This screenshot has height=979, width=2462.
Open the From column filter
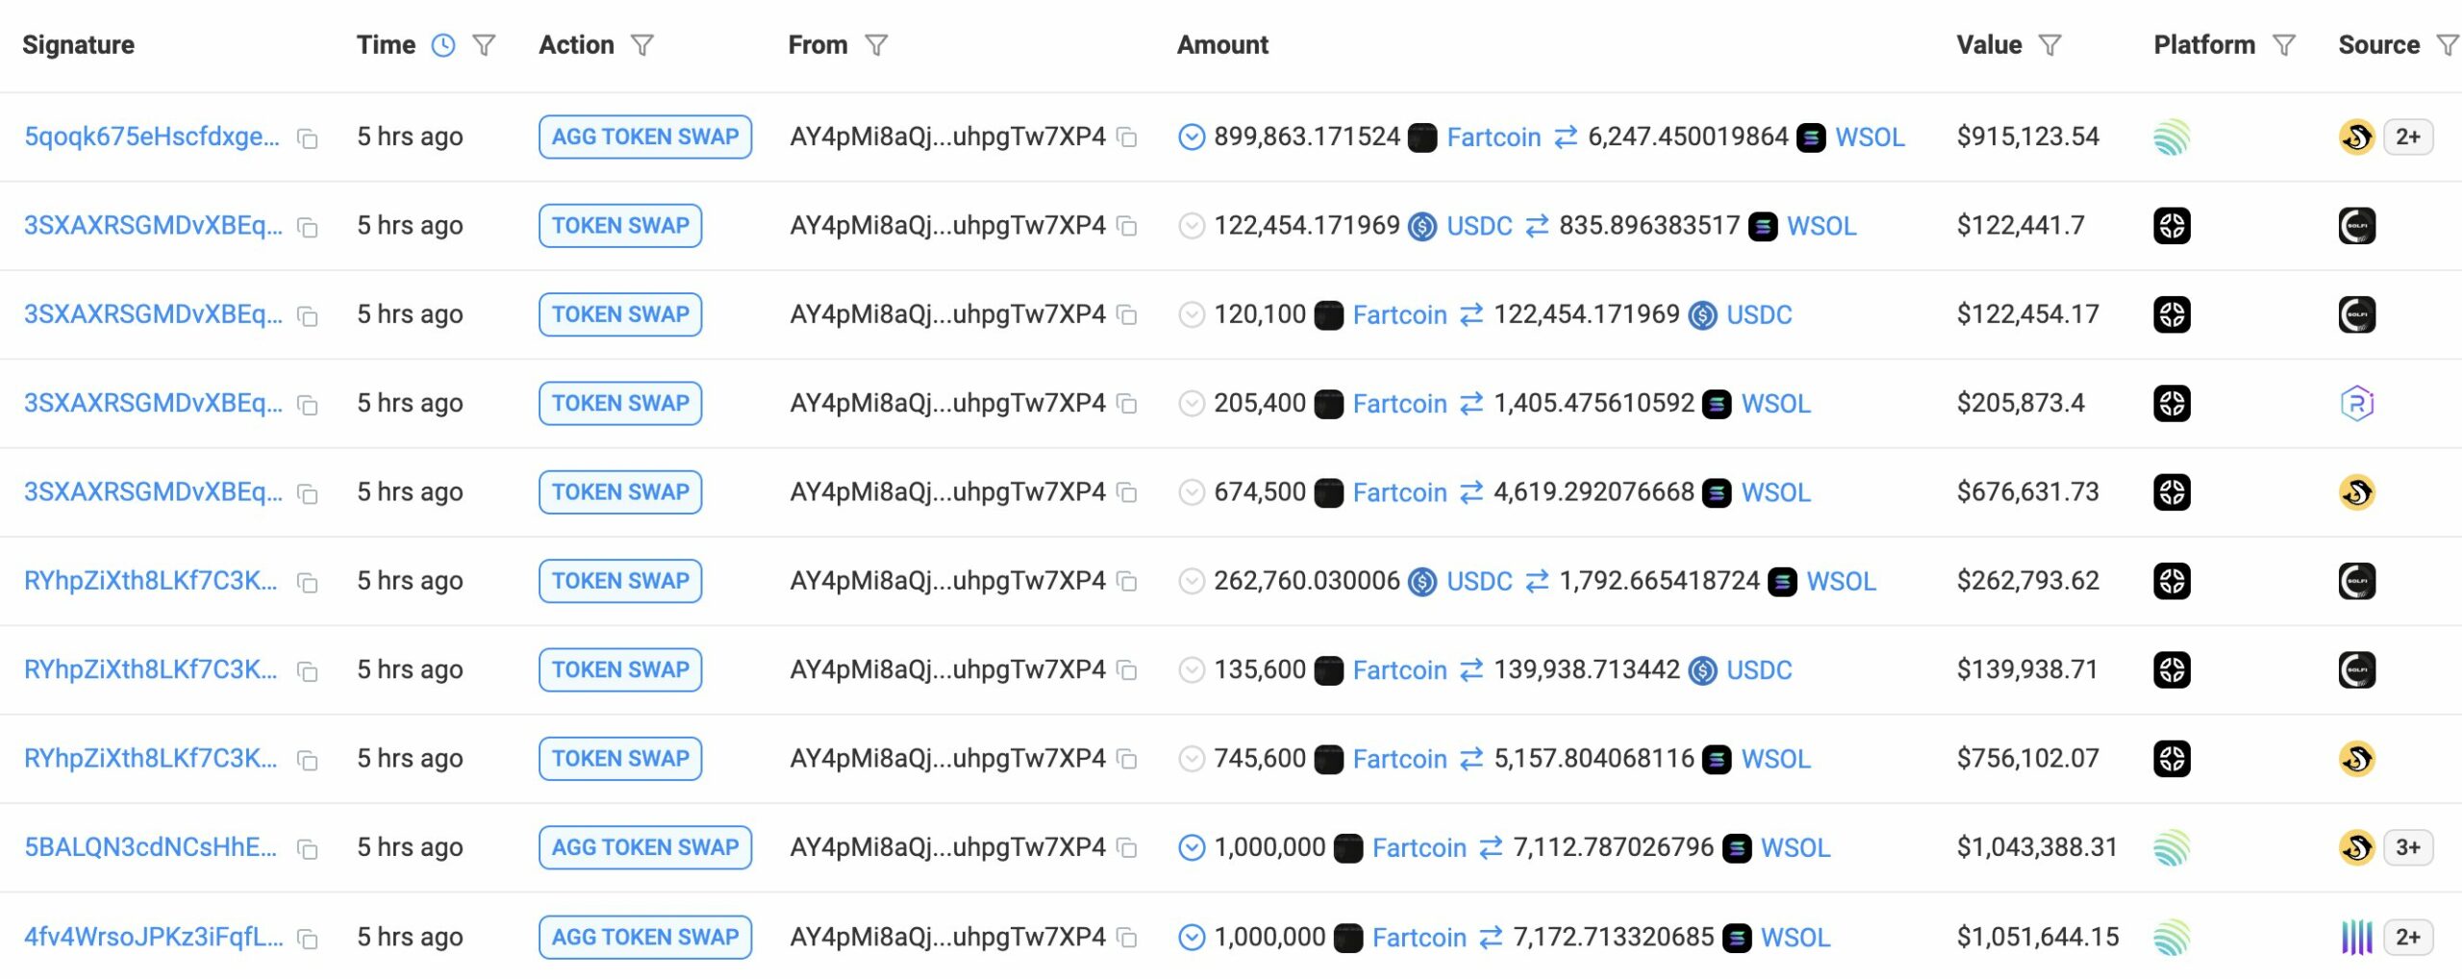[876, 45]
